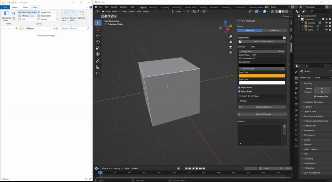Click Options button in viewport header
The width and height of the screenshot is (332, 182).
287,16
